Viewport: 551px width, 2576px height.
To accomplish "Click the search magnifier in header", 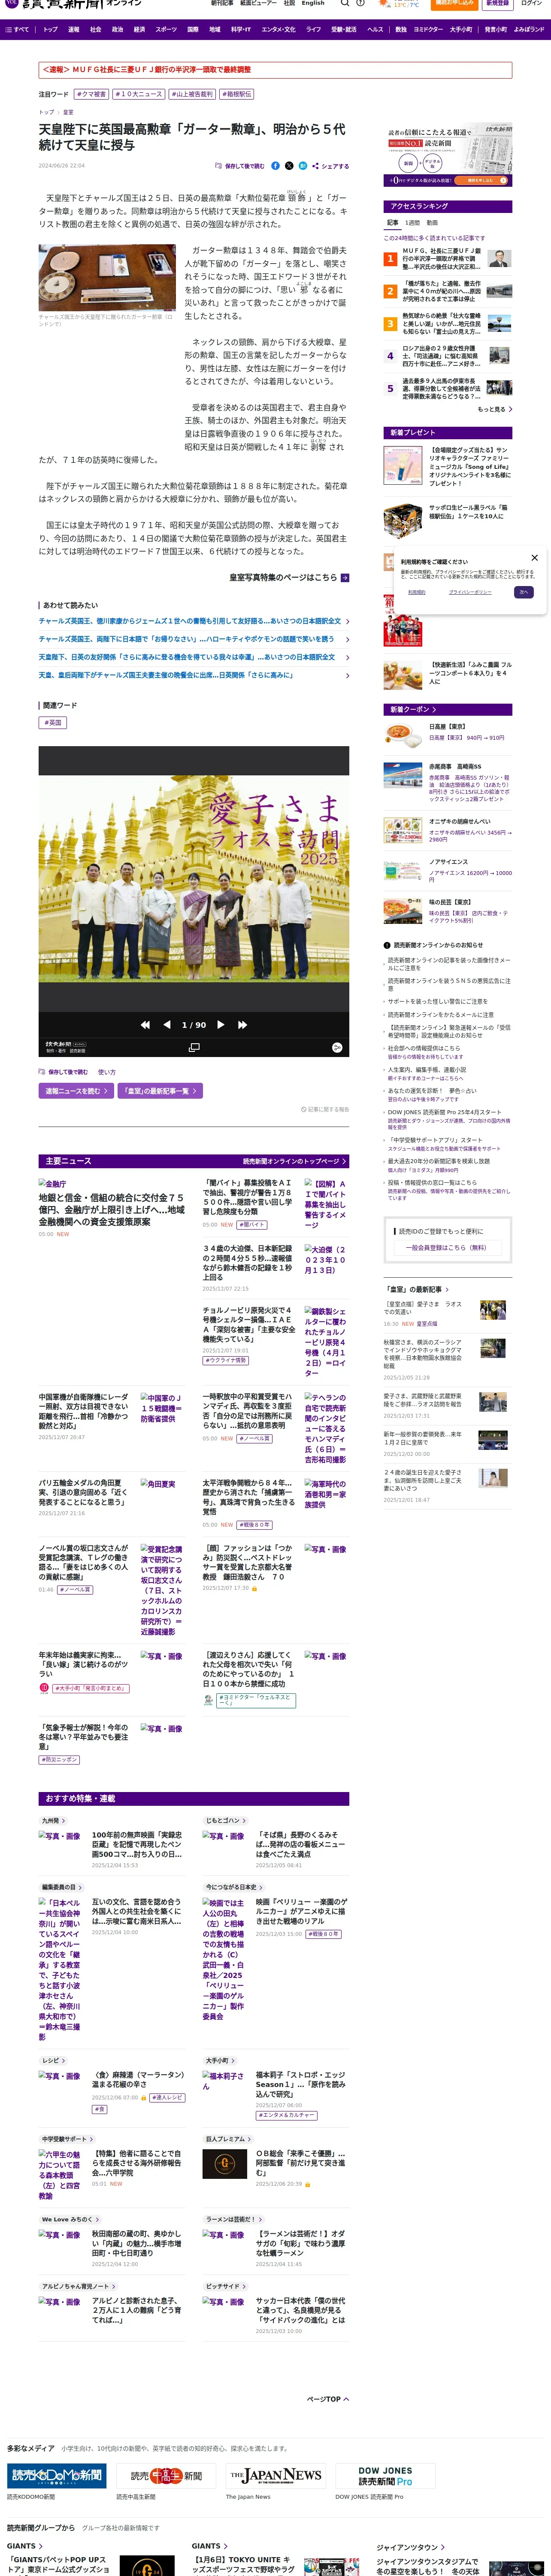I will click(x=346, y=4).
